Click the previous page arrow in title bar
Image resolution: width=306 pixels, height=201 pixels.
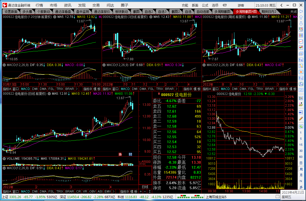click(x=282, y=5)
